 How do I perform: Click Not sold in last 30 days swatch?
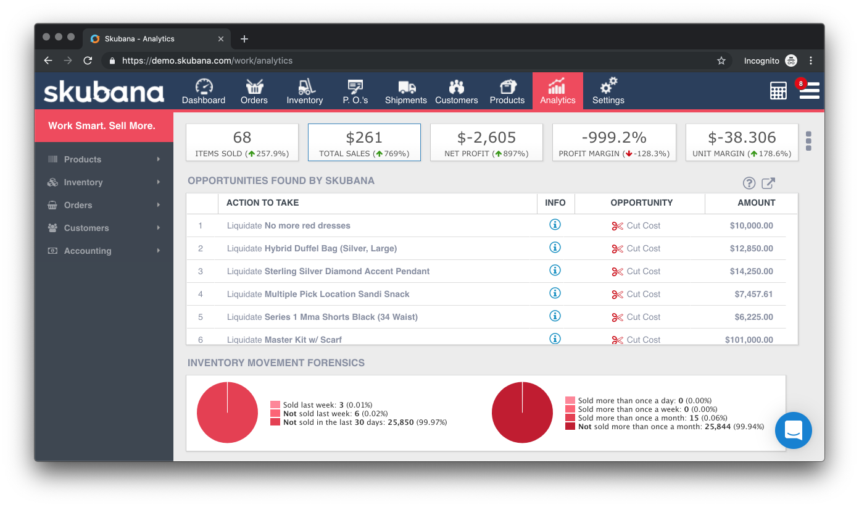(x=275, y=422)
